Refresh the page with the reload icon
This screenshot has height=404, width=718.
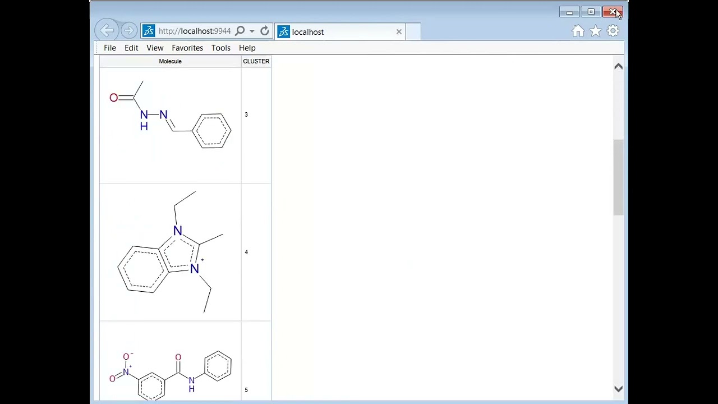tap(265, 31)
